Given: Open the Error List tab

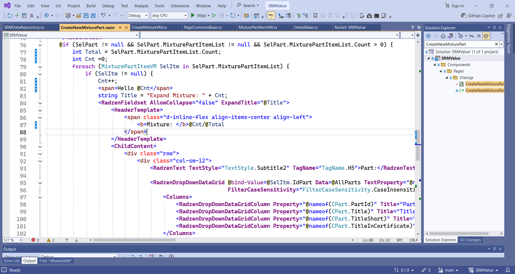Looking at the screenshot, I should [12, 261].
